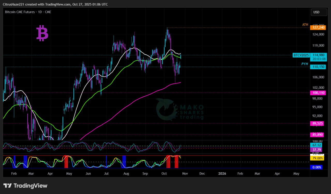
Task: Click the Mako Sharks trading watermark logo
Action: [179, 110]
